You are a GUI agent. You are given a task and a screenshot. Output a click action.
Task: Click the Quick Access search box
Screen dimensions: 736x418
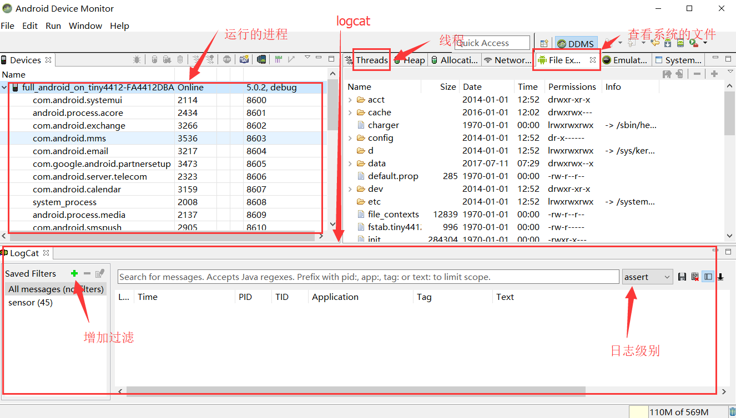tap(492, 43)
